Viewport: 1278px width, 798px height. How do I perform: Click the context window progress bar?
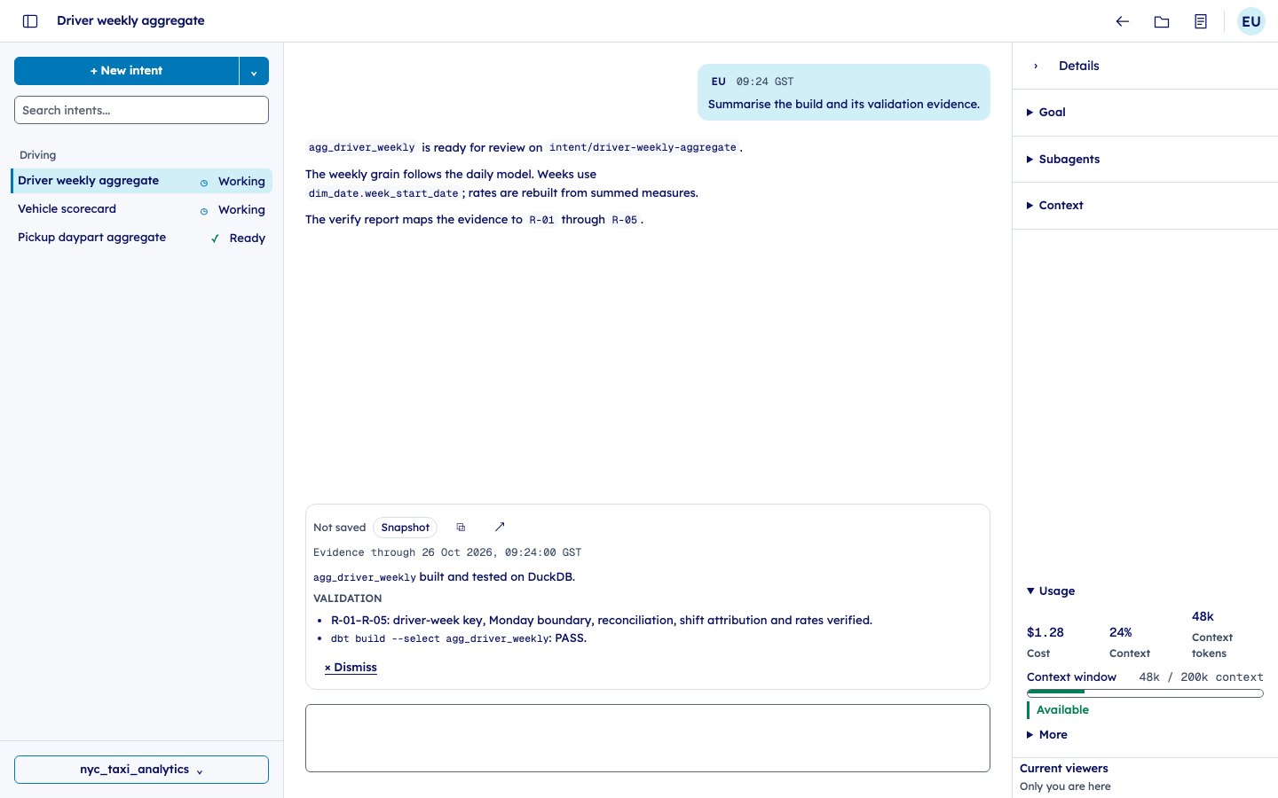(x=1145, y=693)
